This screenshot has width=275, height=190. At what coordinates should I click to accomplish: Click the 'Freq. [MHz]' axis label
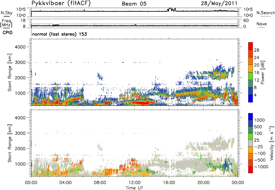pos(6,23)
